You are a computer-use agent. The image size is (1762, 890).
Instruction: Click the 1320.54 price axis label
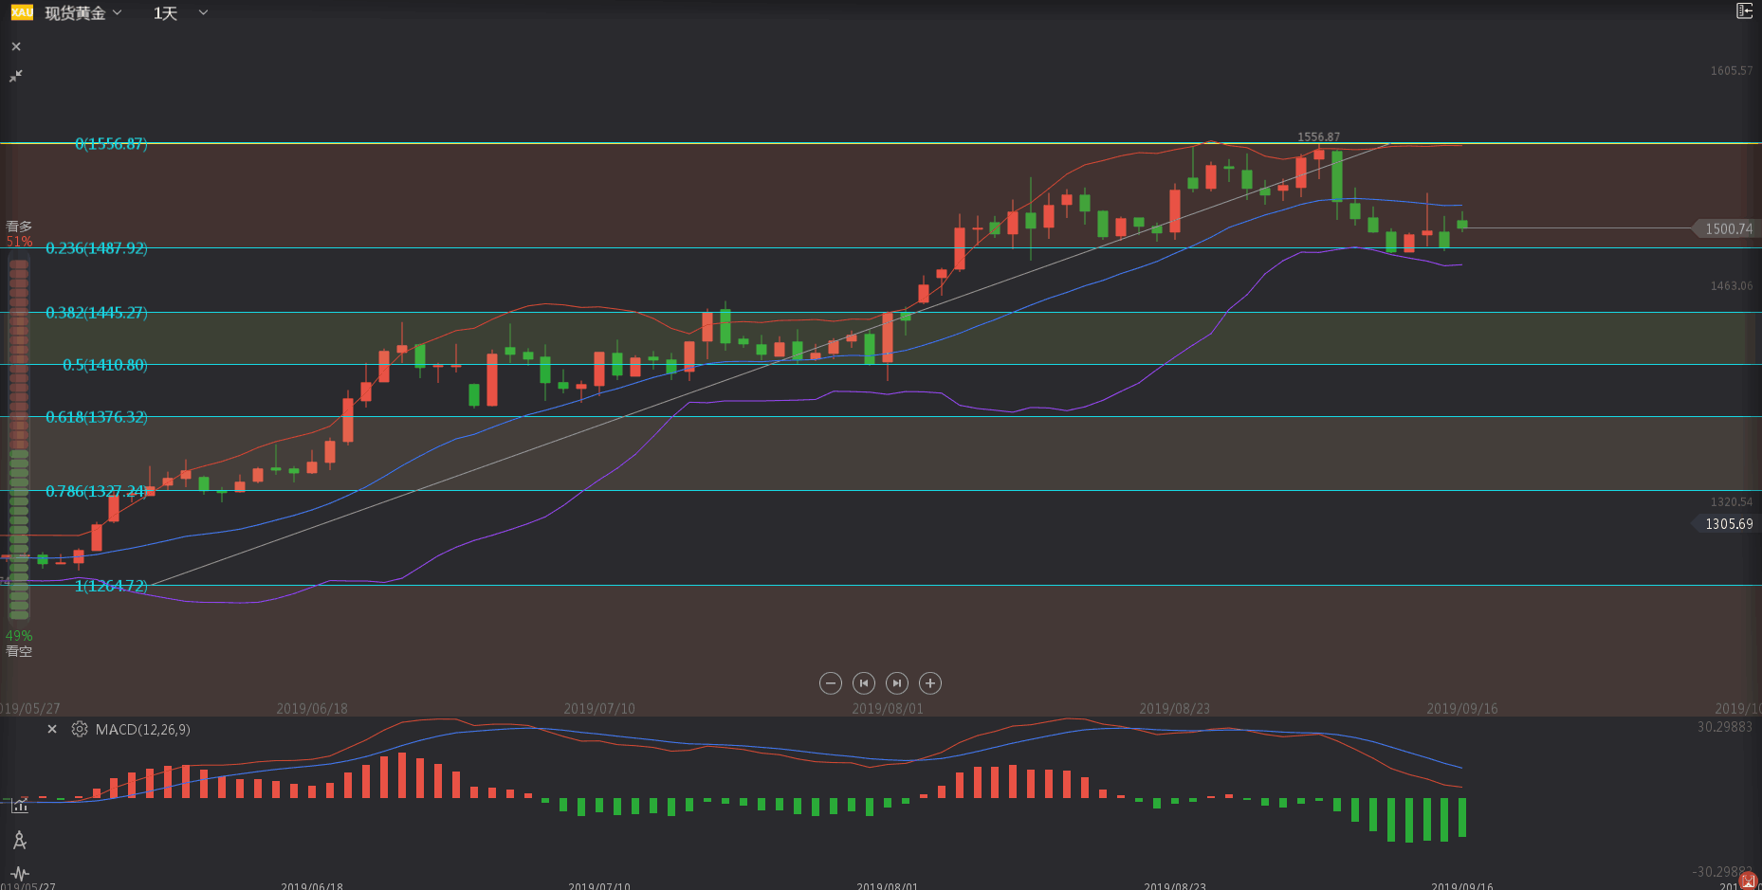click(1732, 502)
